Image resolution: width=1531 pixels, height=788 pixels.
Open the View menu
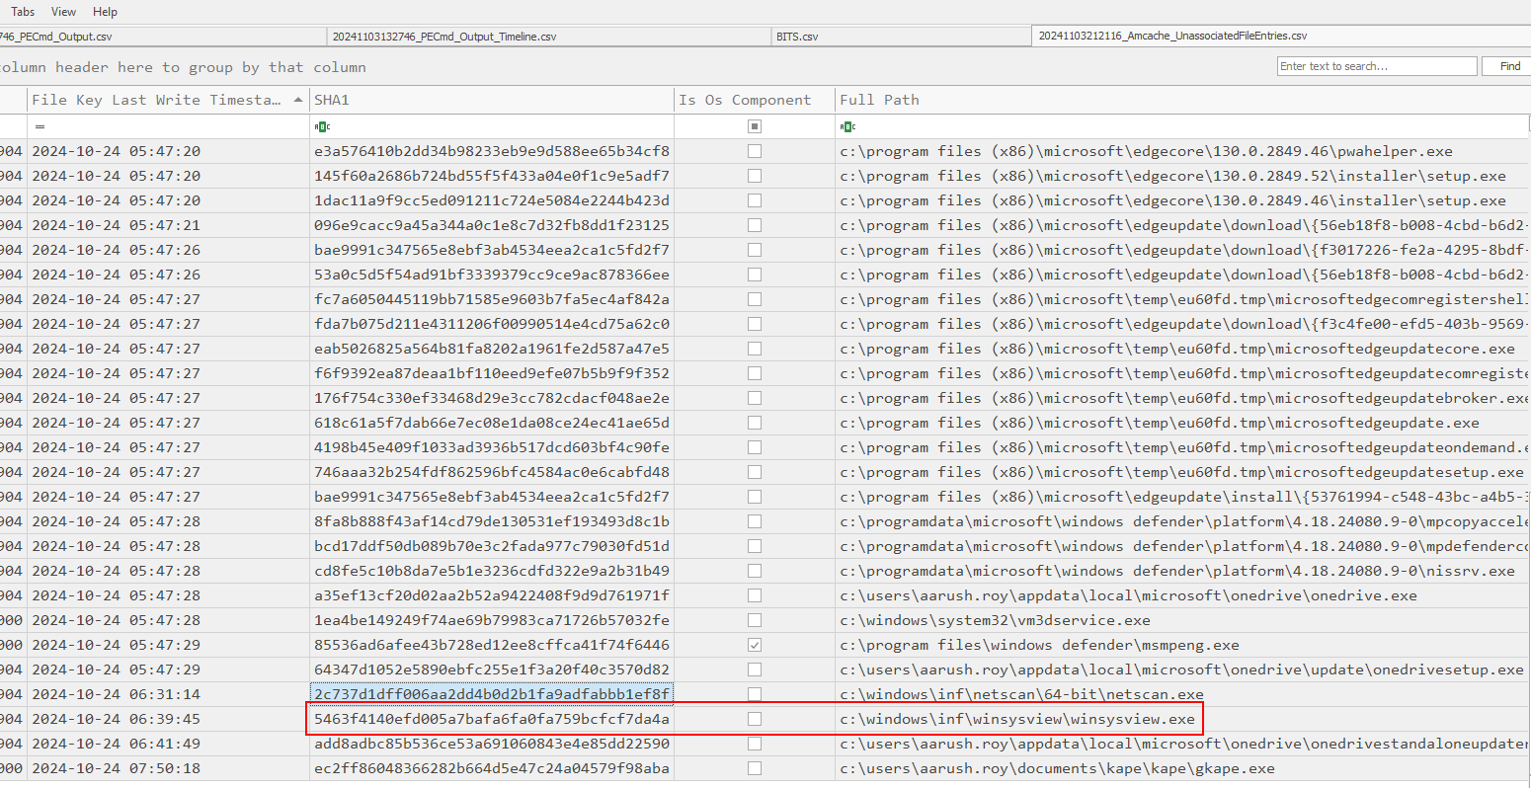pyautogui.click(x=63, y=12)
